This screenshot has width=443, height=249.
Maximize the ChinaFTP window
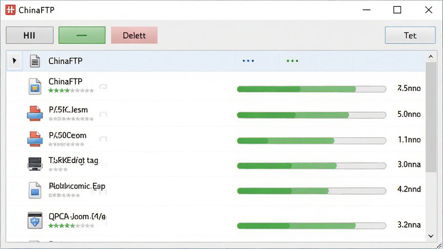pyautogui.click(x=397, y=10)
